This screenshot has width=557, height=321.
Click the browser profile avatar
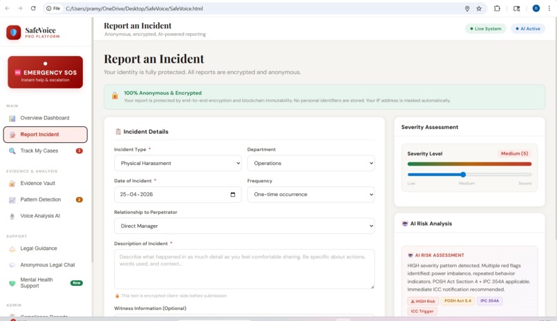click(536, 8)
